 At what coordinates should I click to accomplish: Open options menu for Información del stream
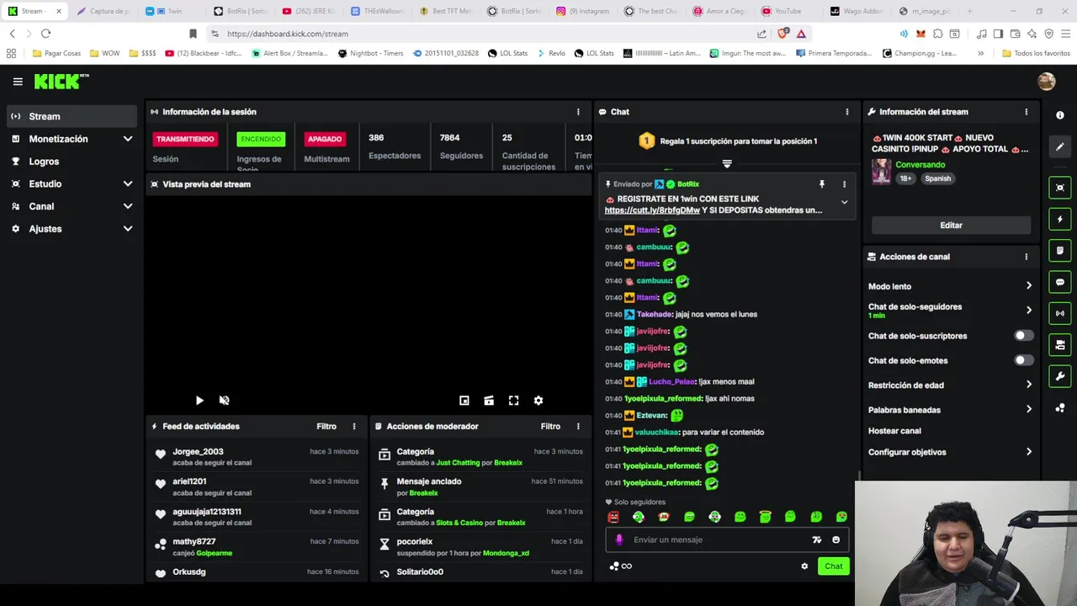coord(1027,112)
